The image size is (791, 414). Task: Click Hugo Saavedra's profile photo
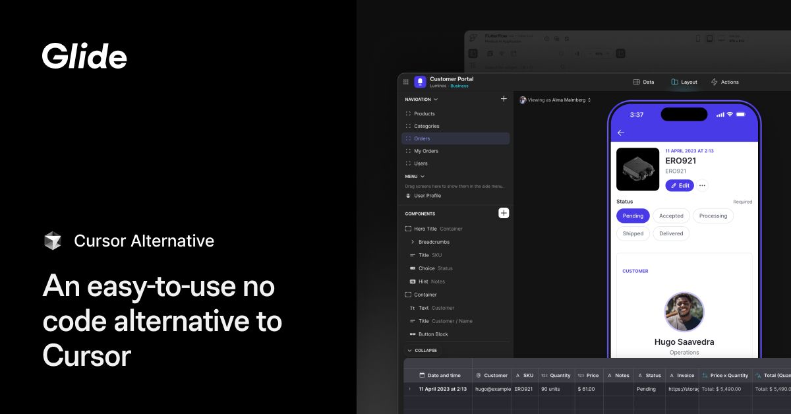click(684, 312)
